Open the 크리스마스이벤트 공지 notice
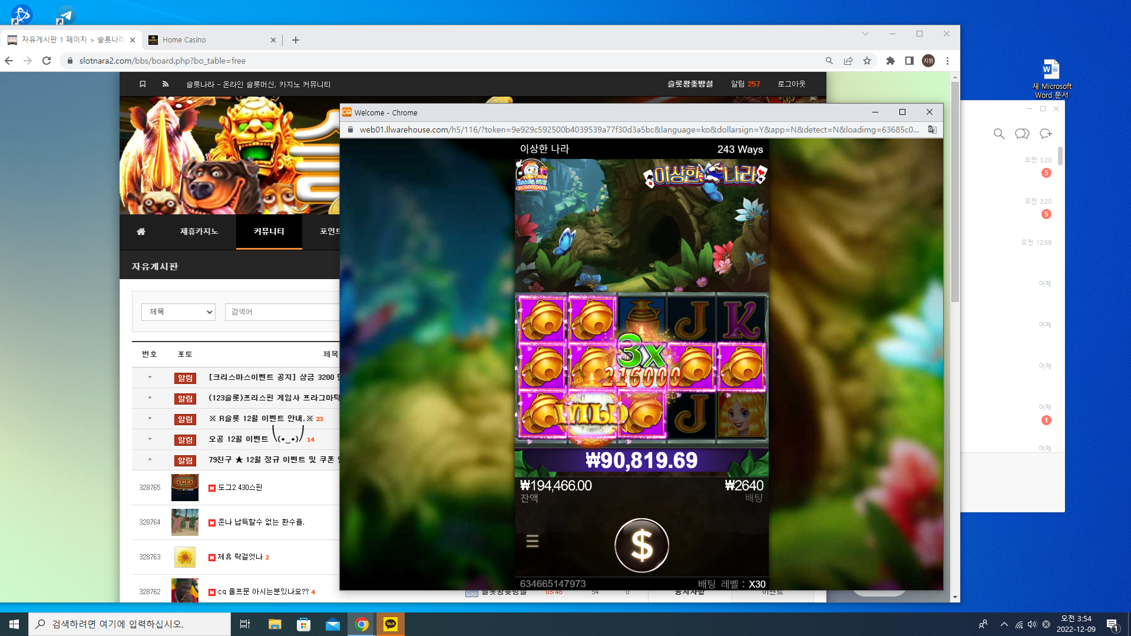Screen dimensions: 1131x636 [274, 377]
